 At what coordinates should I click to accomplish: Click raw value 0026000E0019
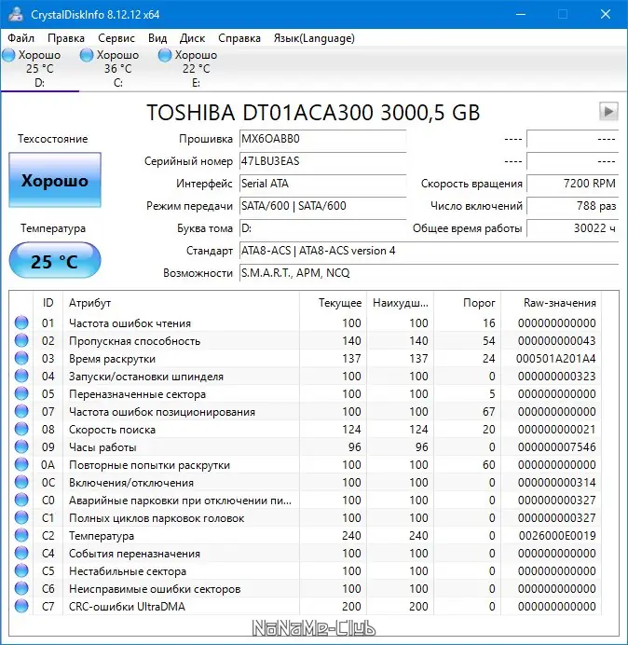[x=557, y=536]
